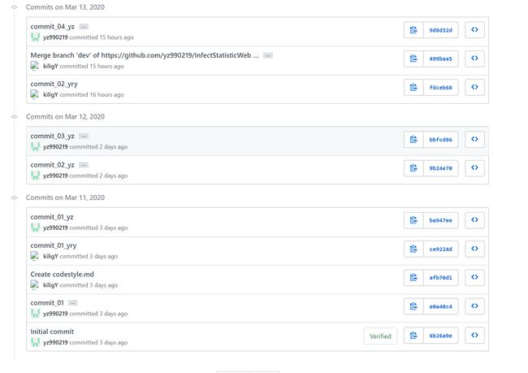The image size is (528, 373).
Task: Open commit hash ce9224d
Action: point(441,249)
